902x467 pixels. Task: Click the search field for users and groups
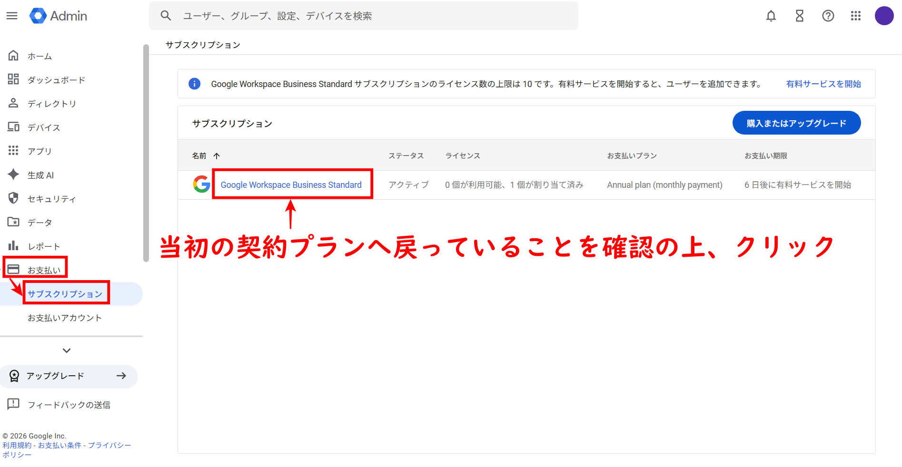(x=371, y=16)
